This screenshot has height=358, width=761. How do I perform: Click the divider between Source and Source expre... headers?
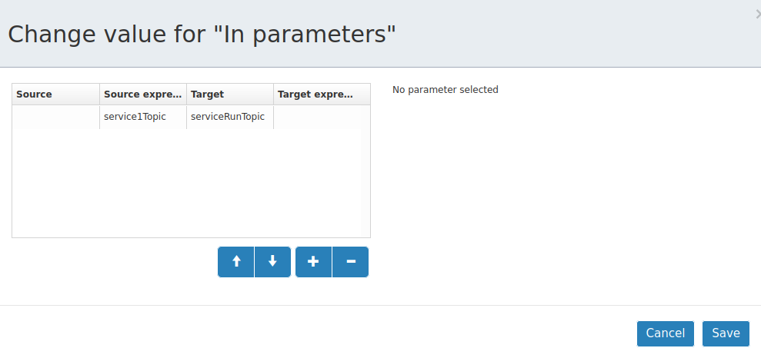[99, 94]
